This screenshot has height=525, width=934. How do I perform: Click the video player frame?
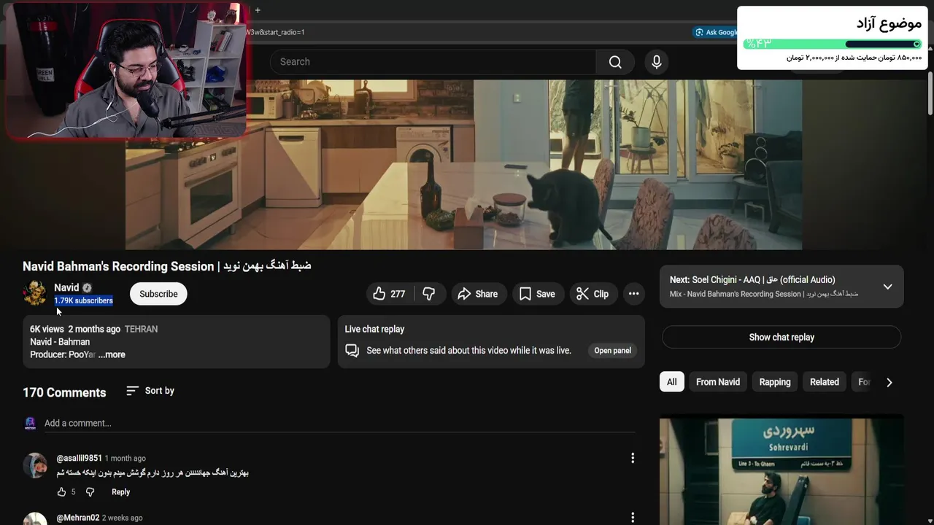[x=463, y=165]
